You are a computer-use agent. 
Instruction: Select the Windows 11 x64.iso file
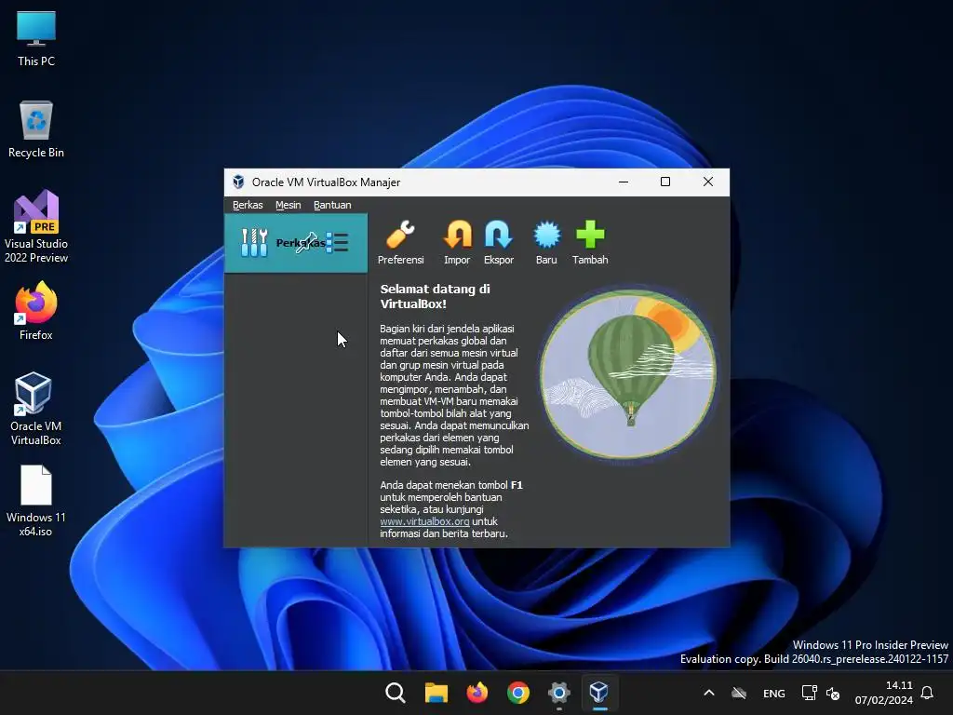click(x=36, y=501)
